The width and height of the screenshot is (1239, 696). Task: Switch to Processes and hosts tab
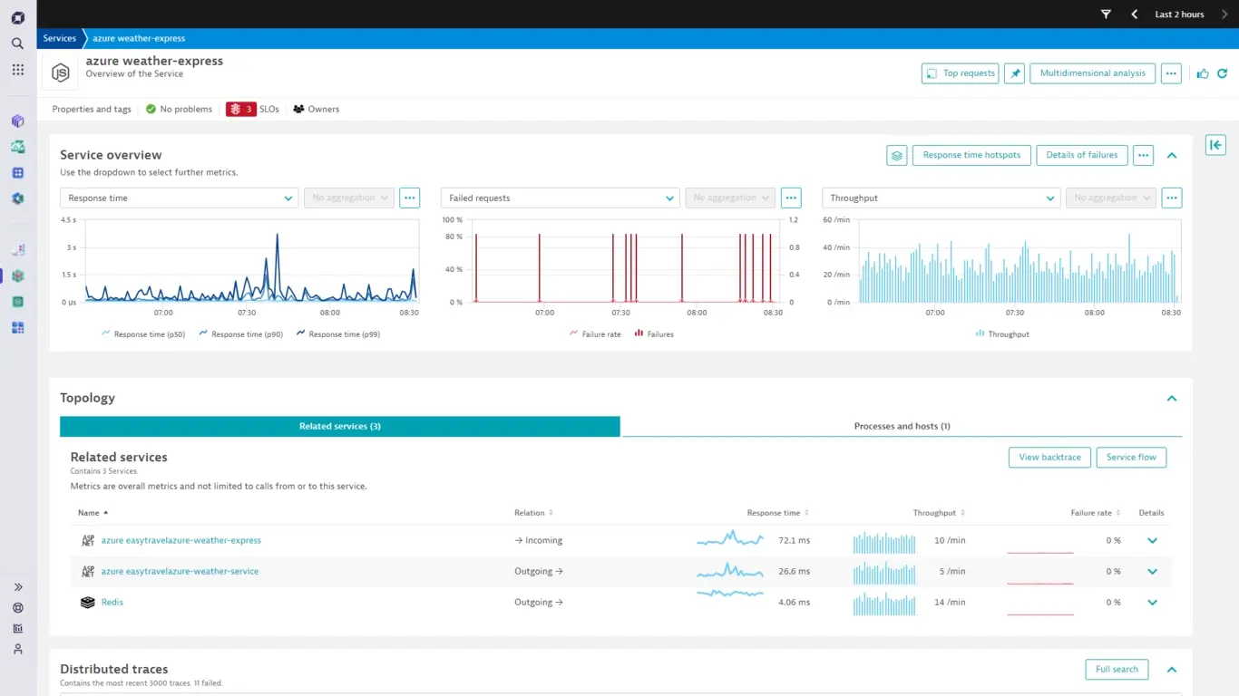click(902, 426)
